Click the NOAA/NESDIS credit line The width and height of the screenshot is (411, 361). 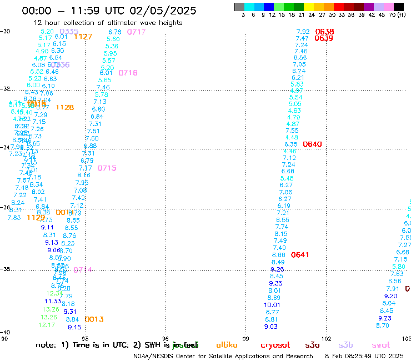coord(223,357)
